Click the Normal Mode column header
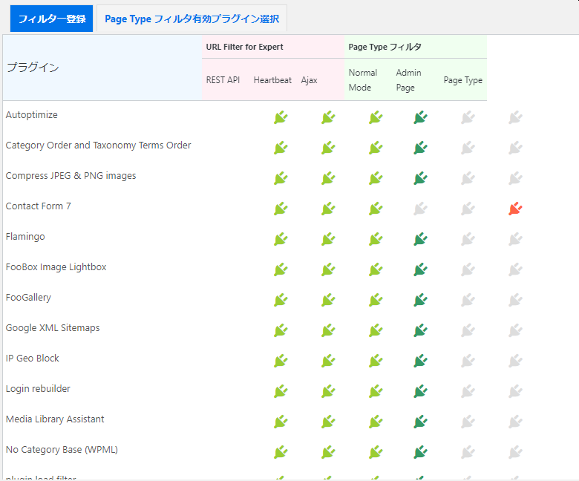The image size is (579, 481). click(363, 80)
